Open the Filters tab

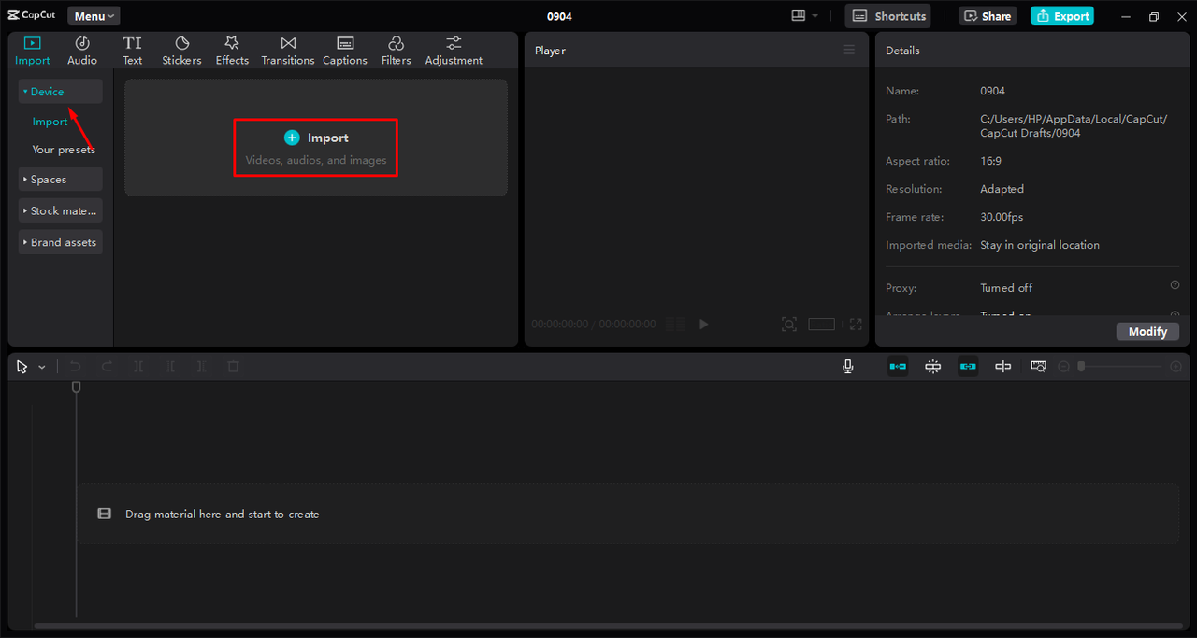click(x=396, y=51)
